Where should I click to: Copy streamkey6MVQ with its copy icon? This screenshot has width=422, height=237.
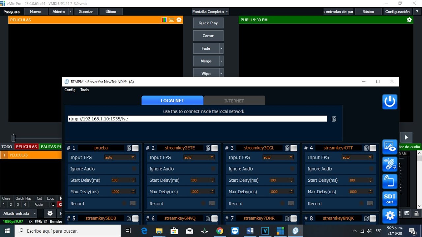[208, 218]
